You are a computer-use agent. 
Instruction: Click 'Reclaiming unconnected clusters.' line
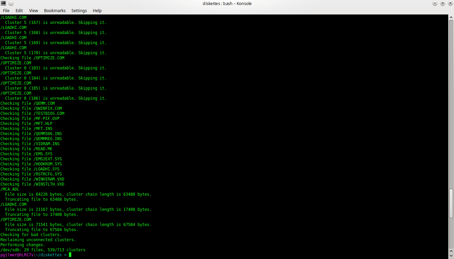point(38,240)
